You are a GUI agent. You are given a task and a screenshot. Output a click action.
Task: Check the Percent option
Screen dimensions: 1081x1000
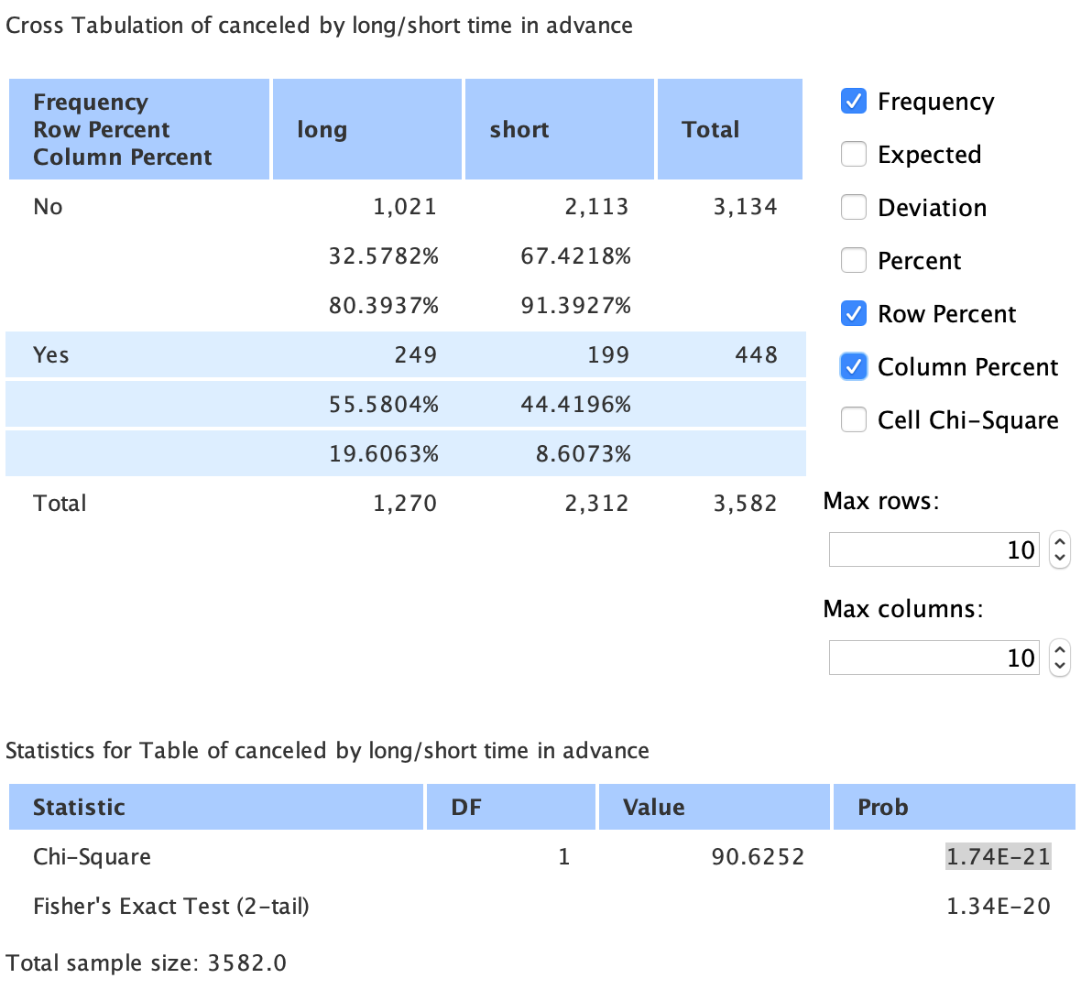(853, 261)
